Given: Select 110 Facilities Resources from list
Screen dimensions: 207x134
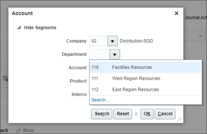Looking at the screenshot, I should (145, 67).
